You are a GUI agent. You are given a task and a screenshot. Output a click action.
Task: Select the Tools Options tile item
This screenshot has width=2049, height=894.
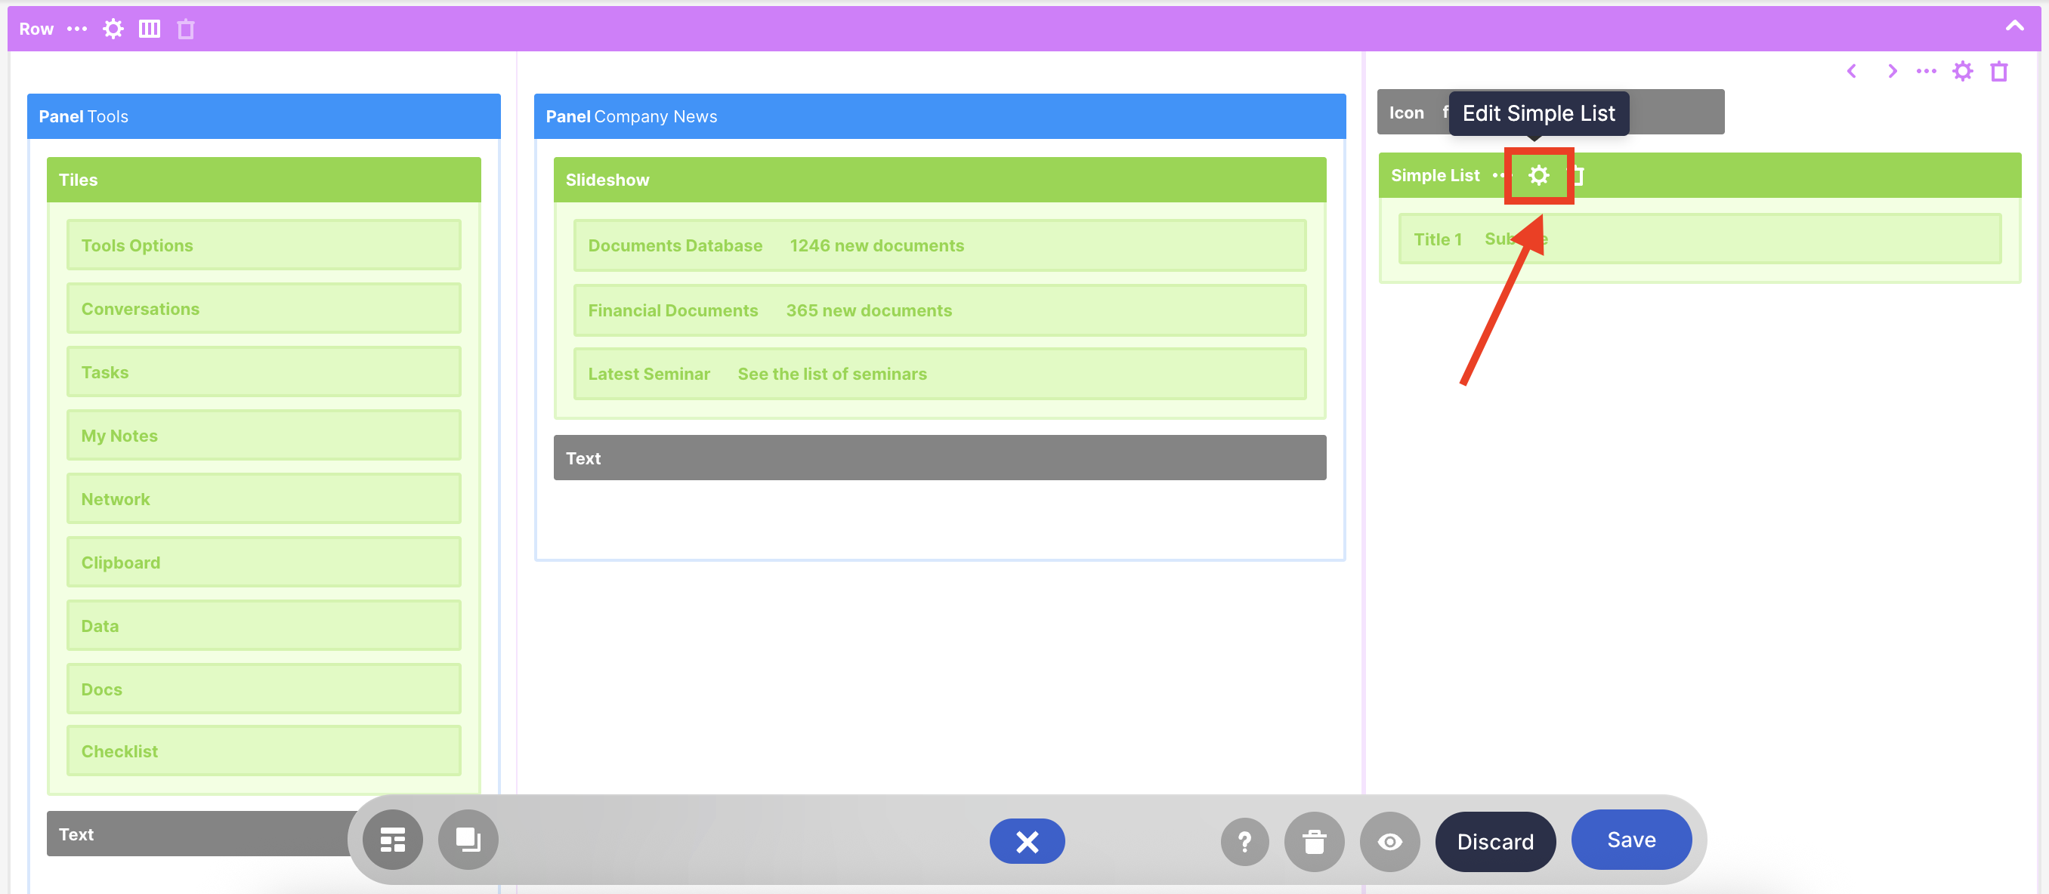[x=263, y=245]
